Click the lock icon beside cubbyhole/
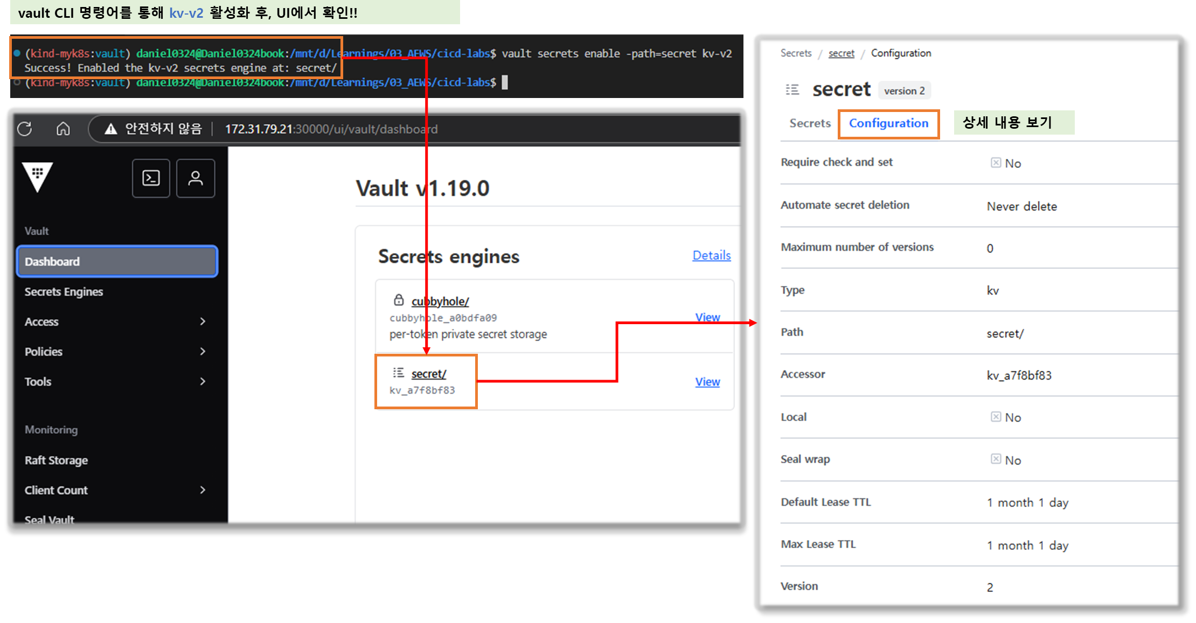This screenshot has height=623, width=1196. [x=399, y=300]
